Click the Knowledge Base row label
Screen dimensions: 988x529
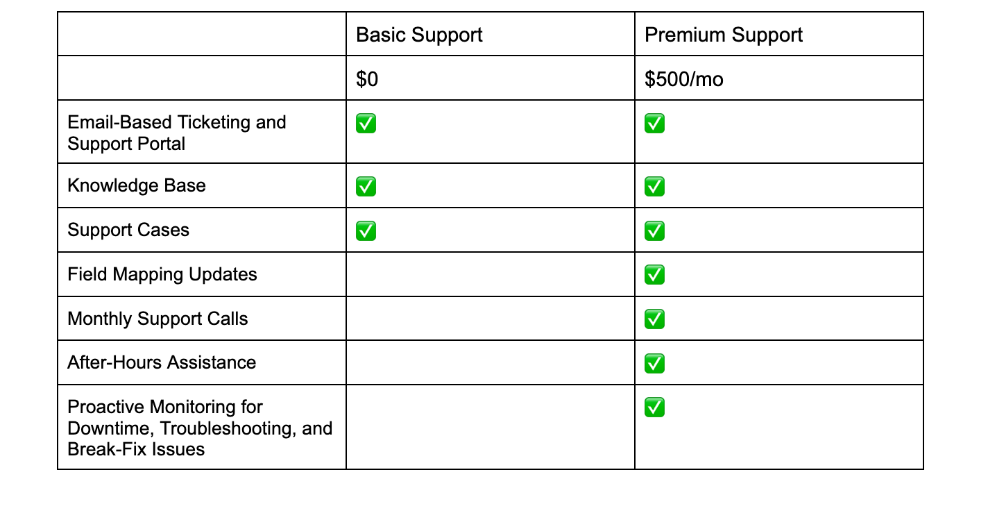137,186
